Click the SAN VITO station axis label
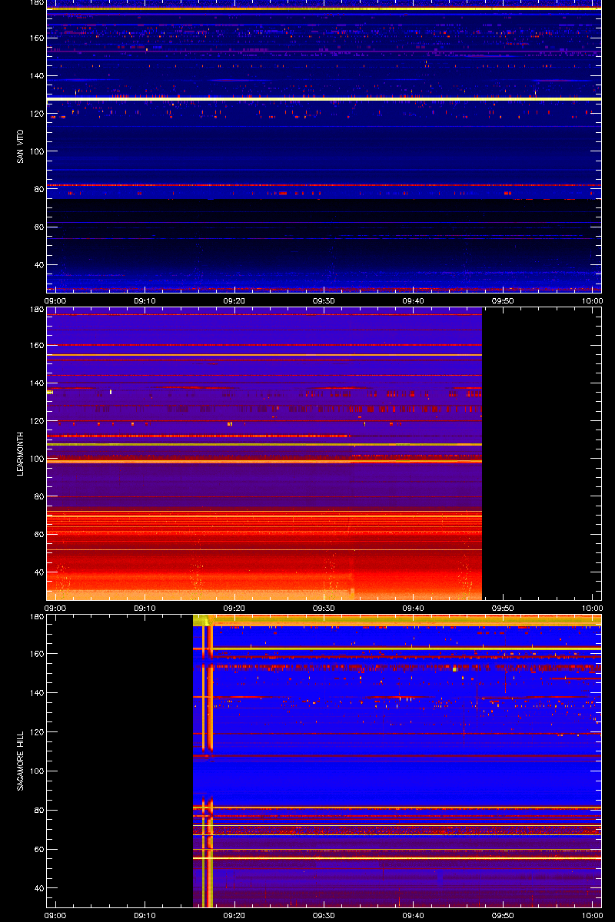Image resolution: width=615 pixels, height=922 pixels. point(20,145)
